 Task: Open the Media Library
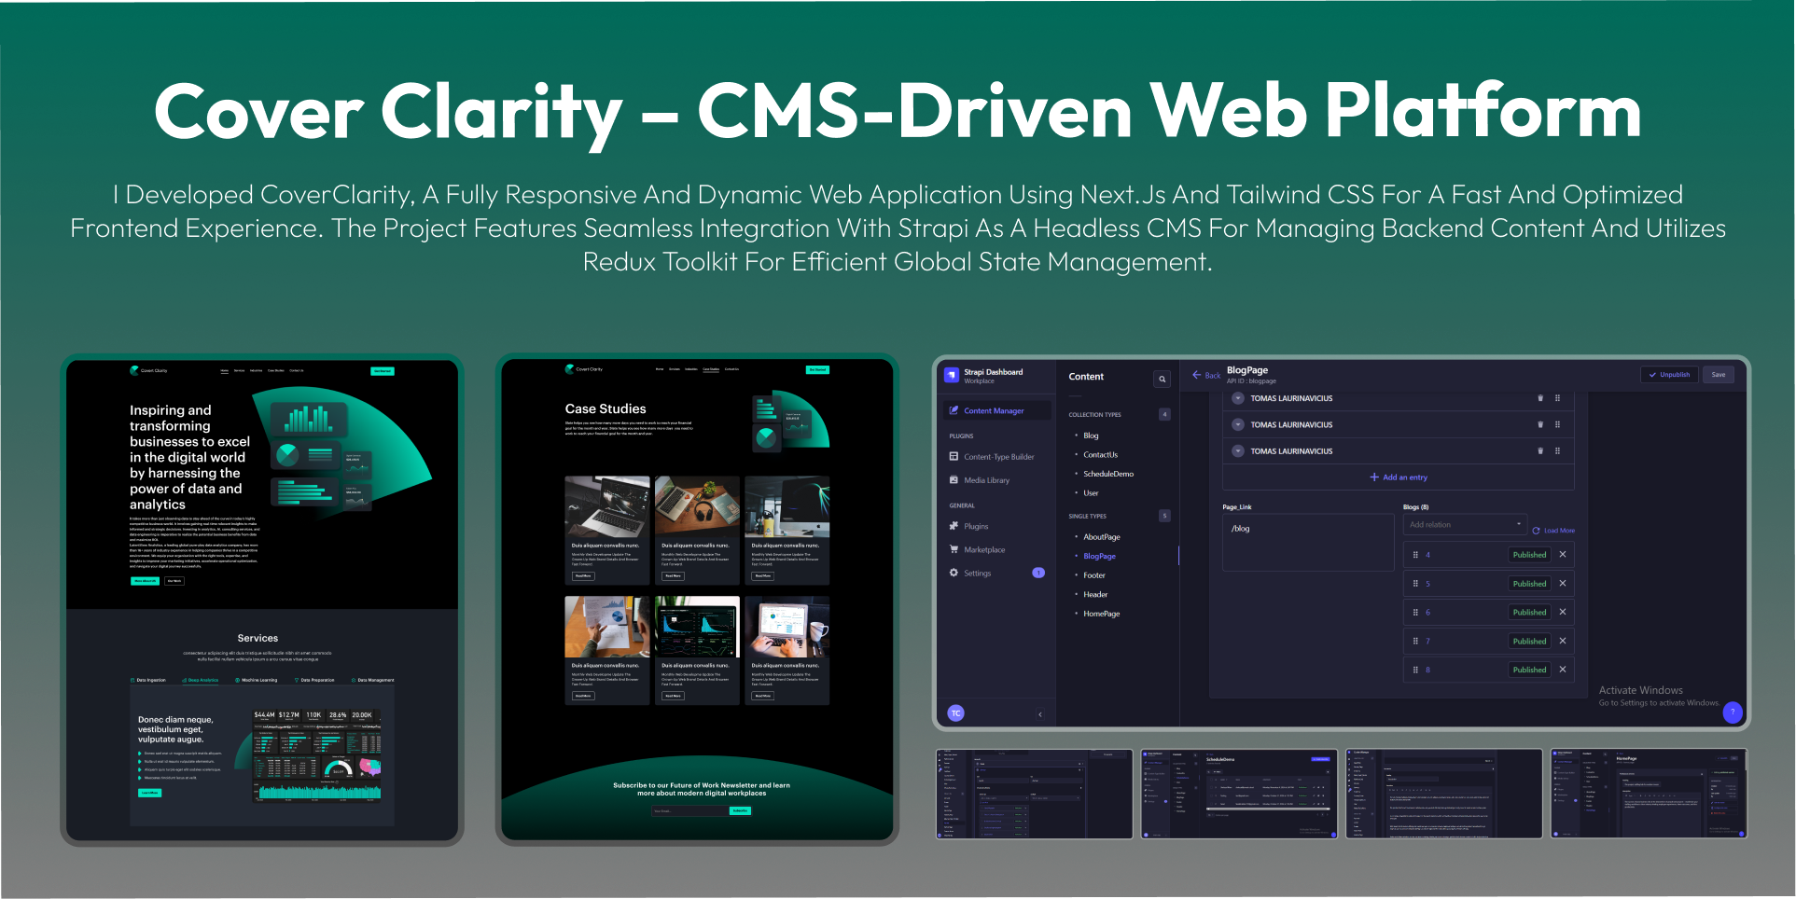988,480
